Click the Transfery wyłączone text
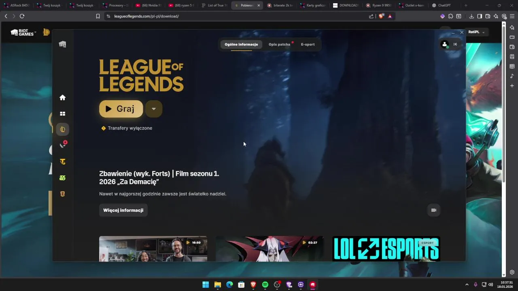Screen dimensions: 518x291 pos(130,128)
